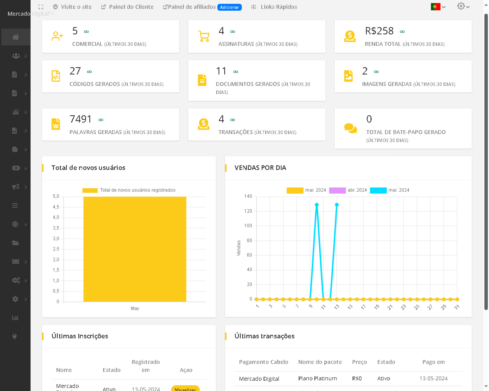
Task: Click the Adicionar badge button
Action: pyautogui.click(x=229, y=7)
